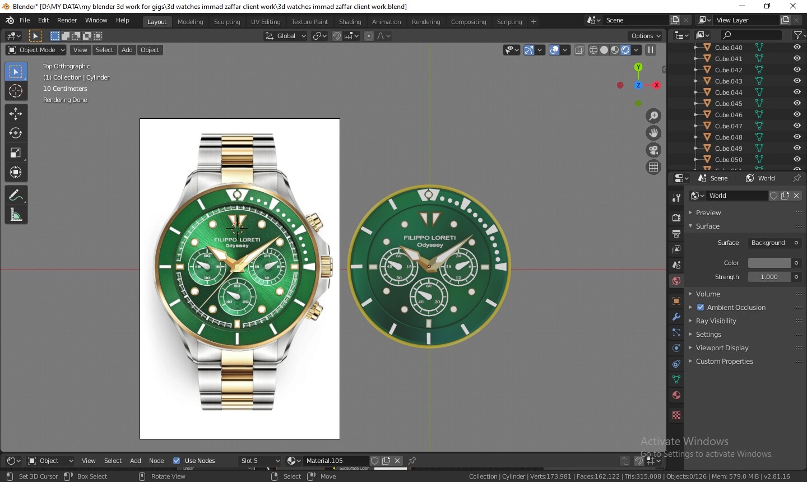Open the Object Mode dropdown
807x482 pixels.
click(x=36, y=50)
